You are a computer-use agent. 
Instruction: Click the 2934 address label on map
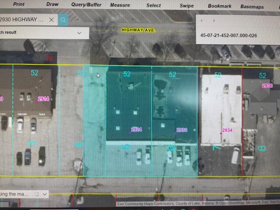pyautogui.click(x=227, y=130)
